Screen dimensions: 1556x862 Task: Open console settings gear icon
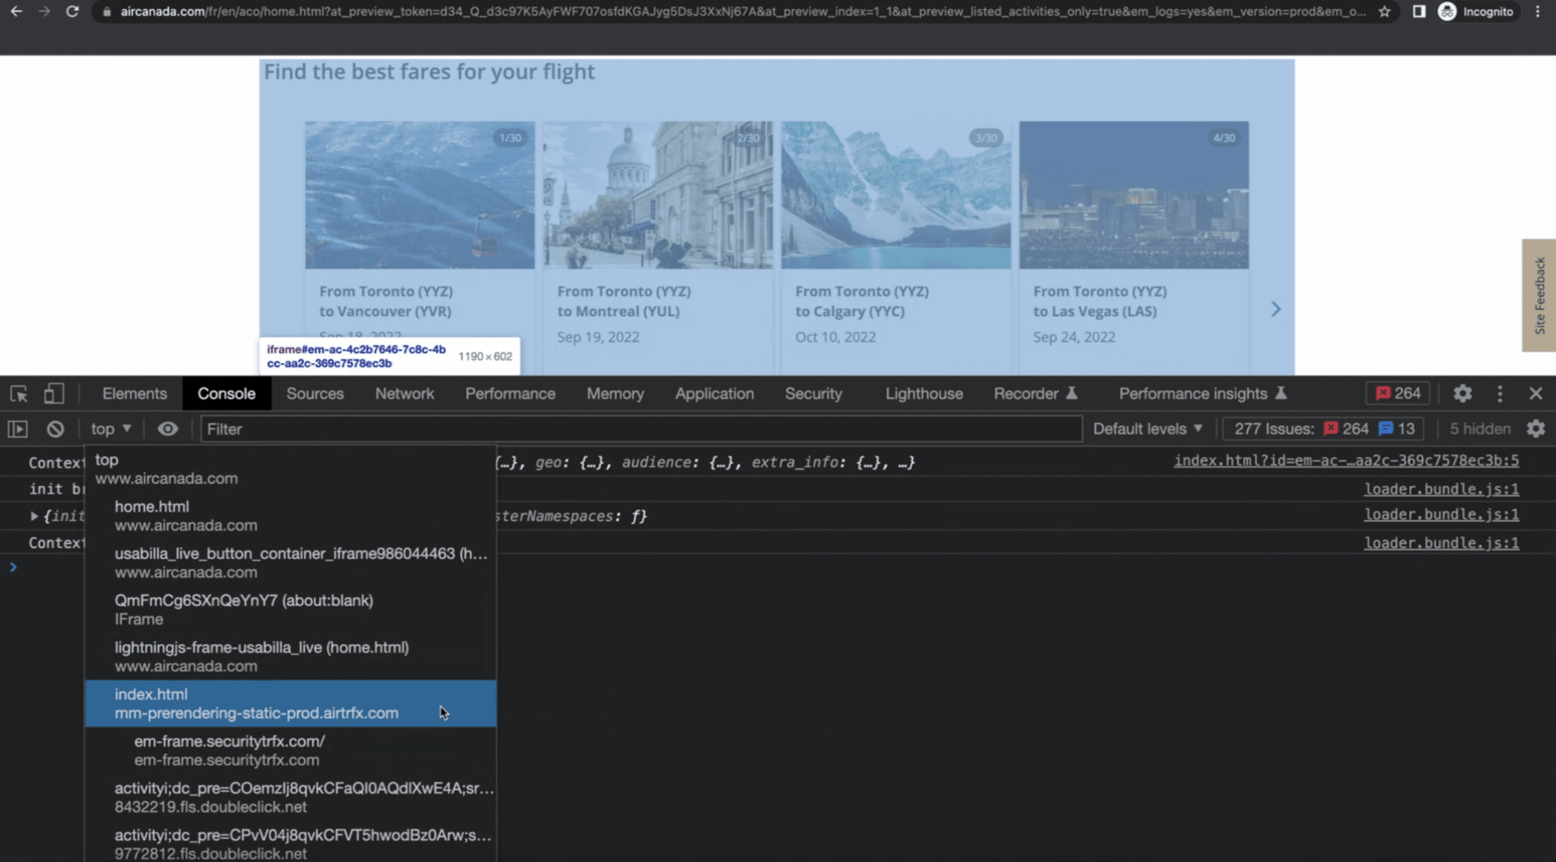coord(1536,429)
